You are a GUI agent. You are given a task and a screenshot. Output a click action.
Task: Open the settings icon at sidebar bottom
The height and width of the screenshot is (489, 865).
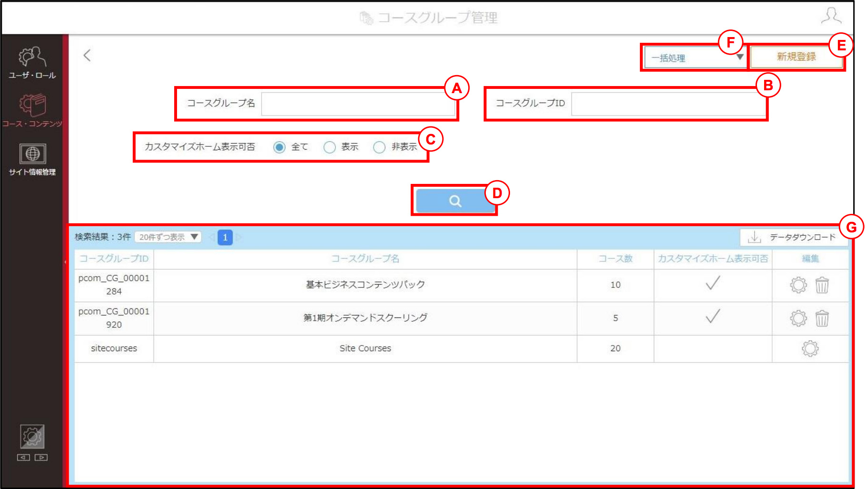coord(32,436)
